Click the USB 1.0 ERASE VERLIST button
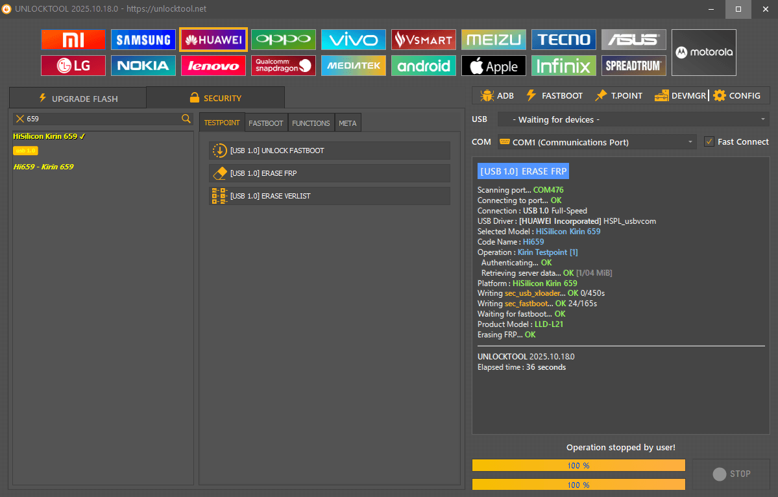The image size is (778, 497). (x=330, y=196)
